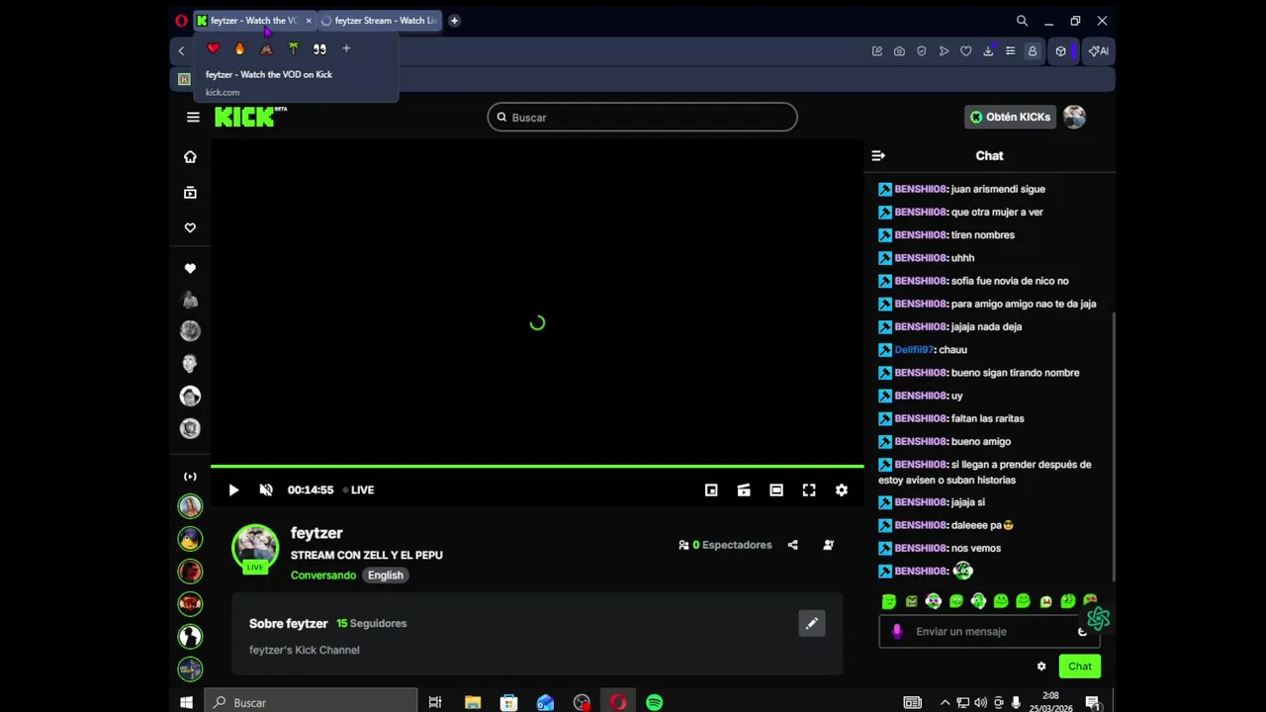1266x712 pixels.
Task: Click purple microphone icon in chat input
Action: point(897,631)
